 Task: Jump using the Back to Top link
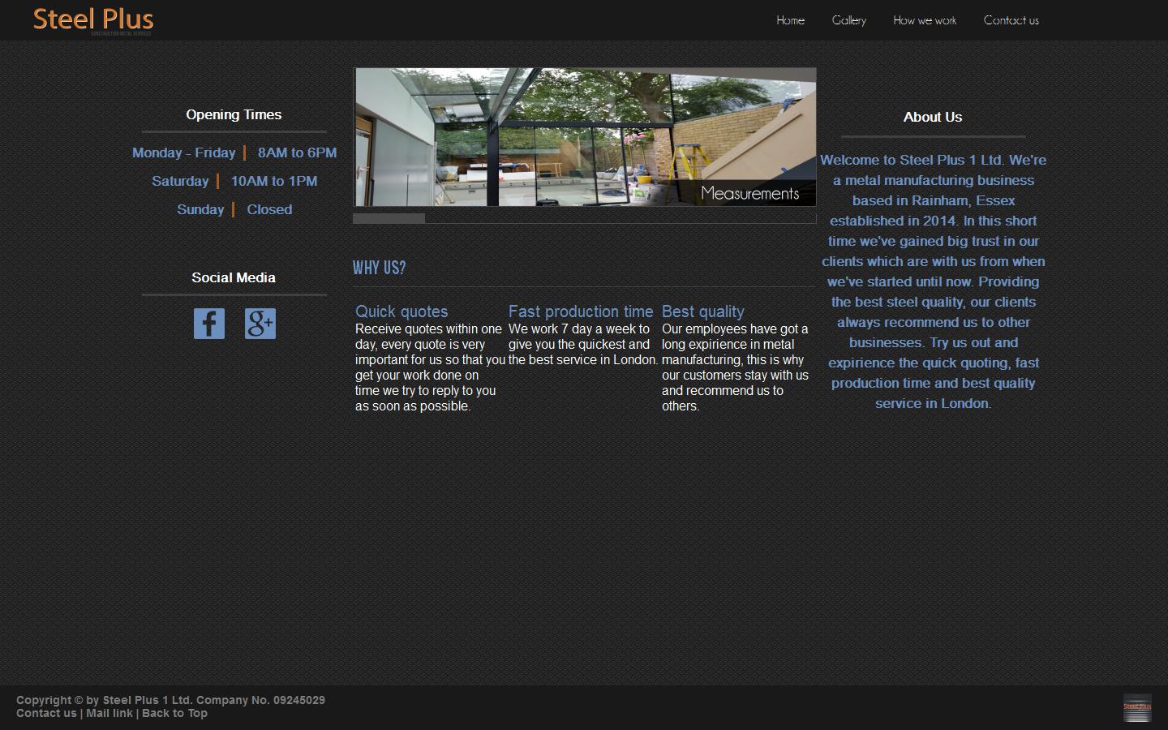pyautogui.click(x=174, y=713)
